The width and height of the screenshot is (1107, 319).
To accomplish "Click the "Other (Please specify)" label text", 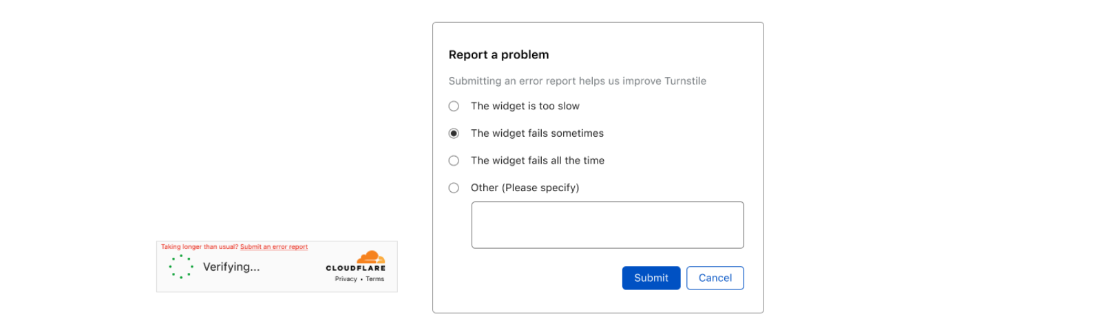I will (x=525, y=188).
